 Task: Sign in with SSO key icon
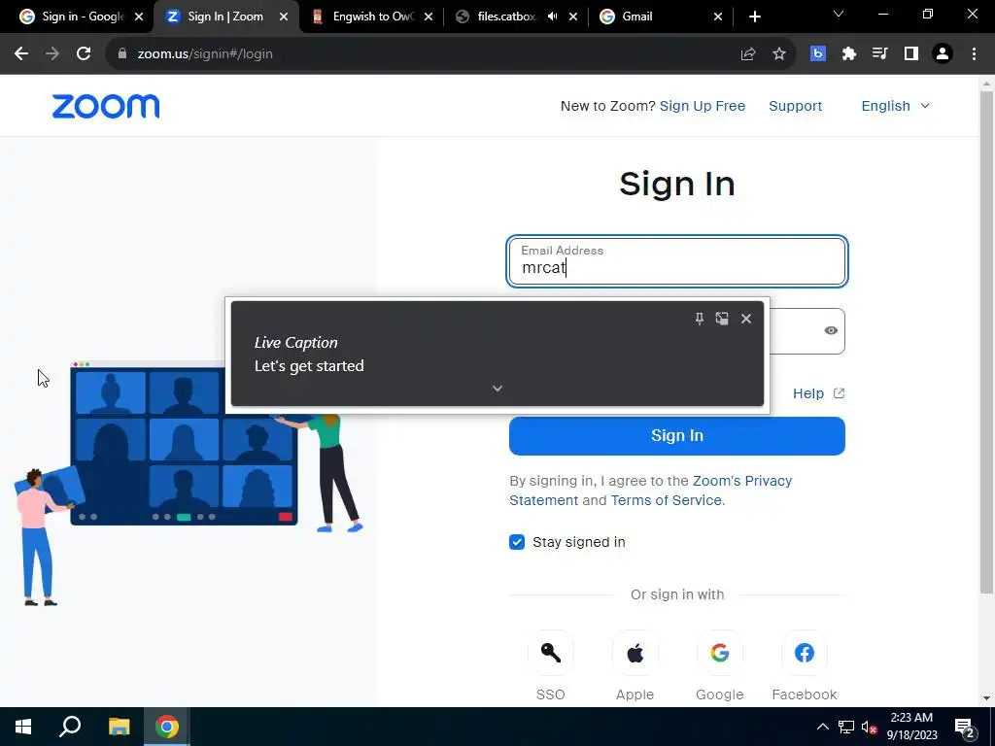coord(550,653)
